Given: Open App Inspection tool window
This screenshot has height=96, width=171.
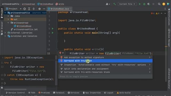Looking at the screenshot, I should pos(92,93).
